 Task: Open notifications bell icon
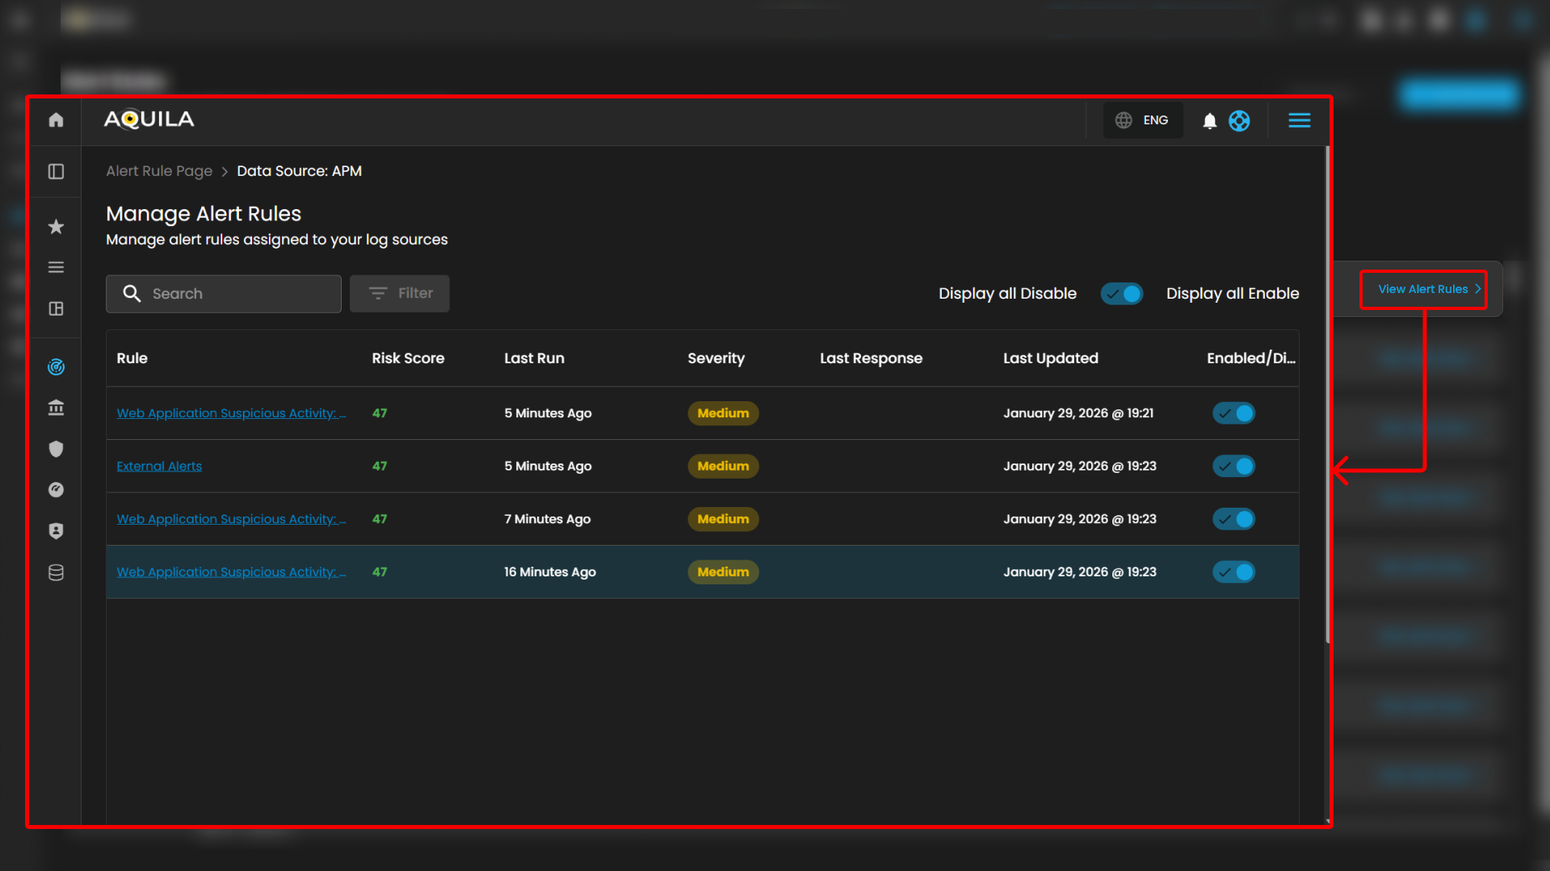click(x=1209, y=121)
